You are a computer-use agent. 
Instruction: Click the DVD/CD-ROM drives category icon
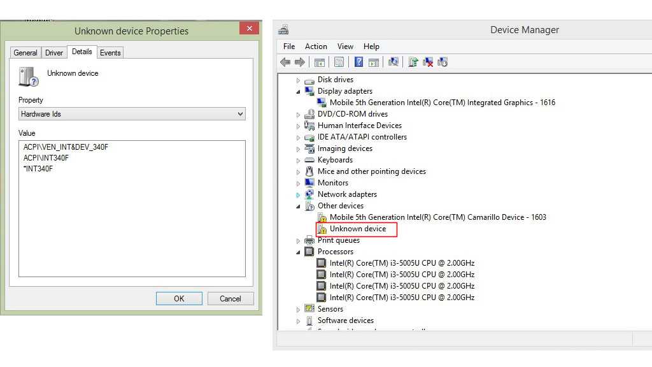(x=309, y=114)
